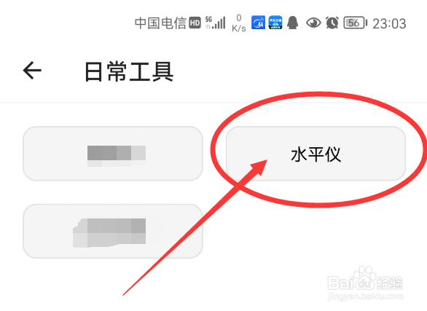This screenshot has height=311, width=427.
Task: Tap the 中国电信 carrier label
Action: [160, 23]
